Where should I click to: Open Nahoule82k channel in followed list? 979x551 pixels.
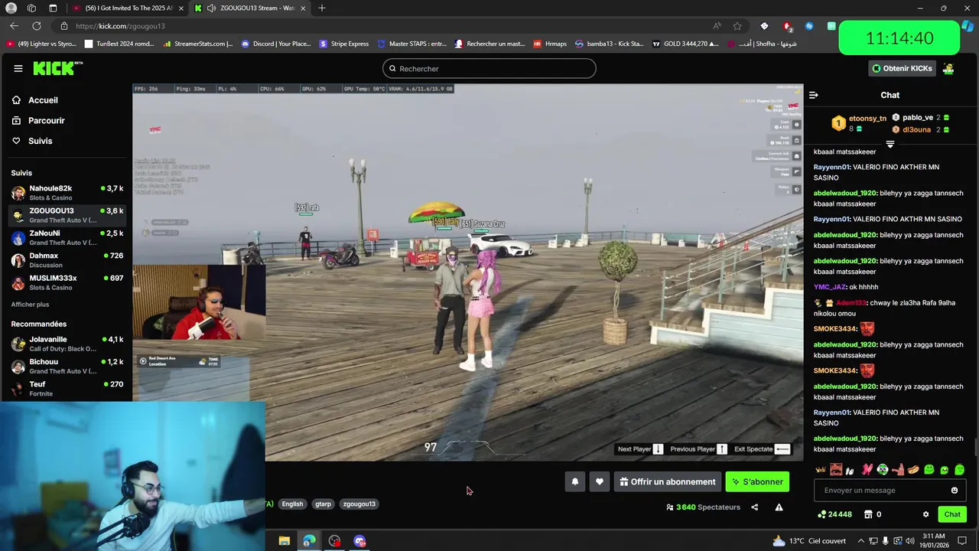67,192
